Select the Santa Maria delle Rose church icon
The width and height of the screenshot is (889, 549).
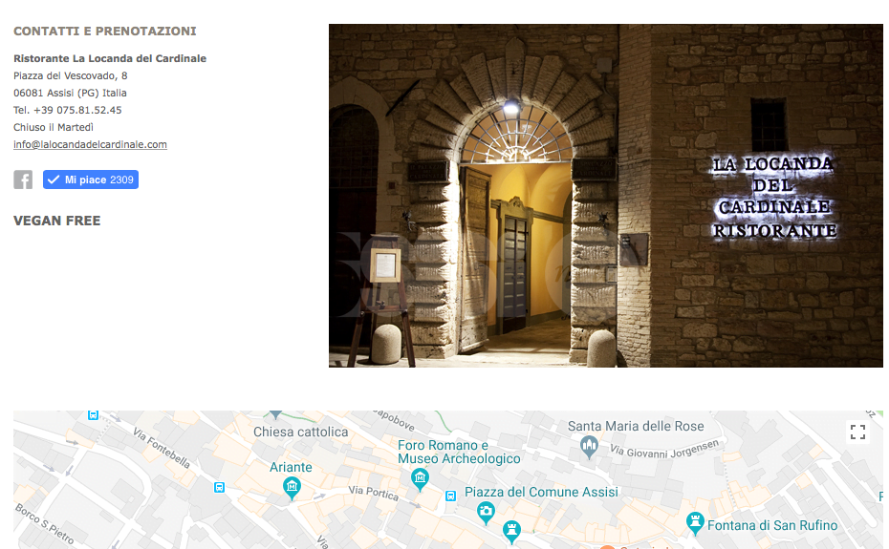tap(590, 446)
